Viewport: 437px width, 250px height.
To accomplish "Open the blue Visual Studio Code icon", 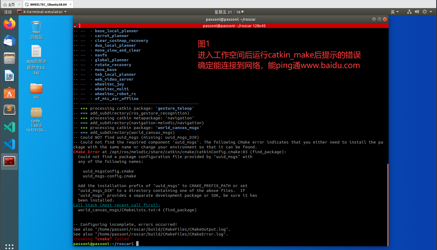I will point(9,144).
